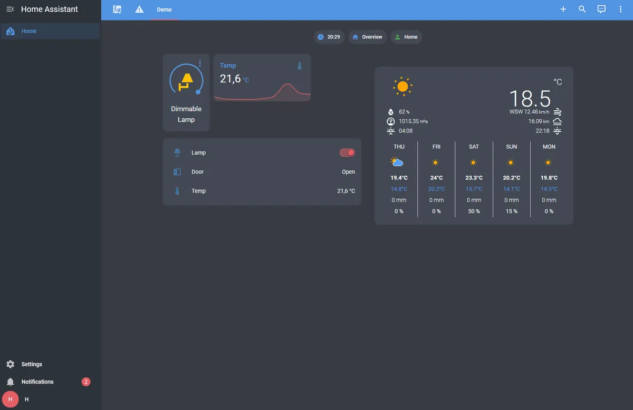Click the 62 % humidity value
Viewport: 633px width, 410px height.
coord(404,112)
